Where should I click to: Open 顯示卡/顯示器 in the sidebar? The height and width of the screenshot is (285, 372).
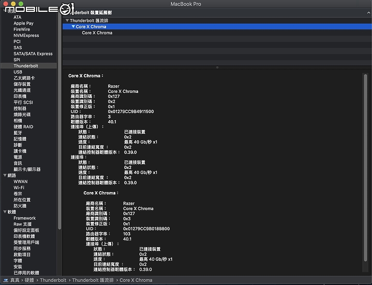(x=27, y=169)
